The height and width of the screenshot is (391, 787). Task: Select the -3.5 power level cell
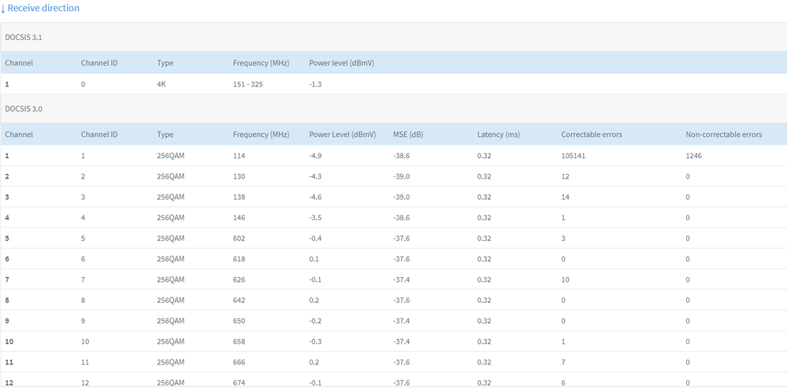(316, 218)
